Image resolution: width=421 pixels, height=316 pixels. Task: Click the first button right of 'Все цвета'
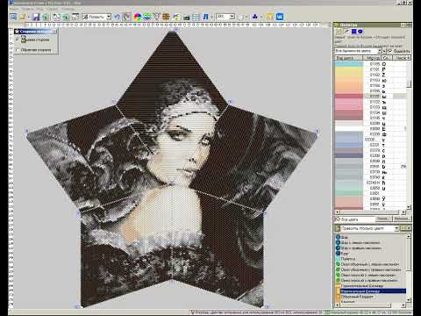(383, 219)
